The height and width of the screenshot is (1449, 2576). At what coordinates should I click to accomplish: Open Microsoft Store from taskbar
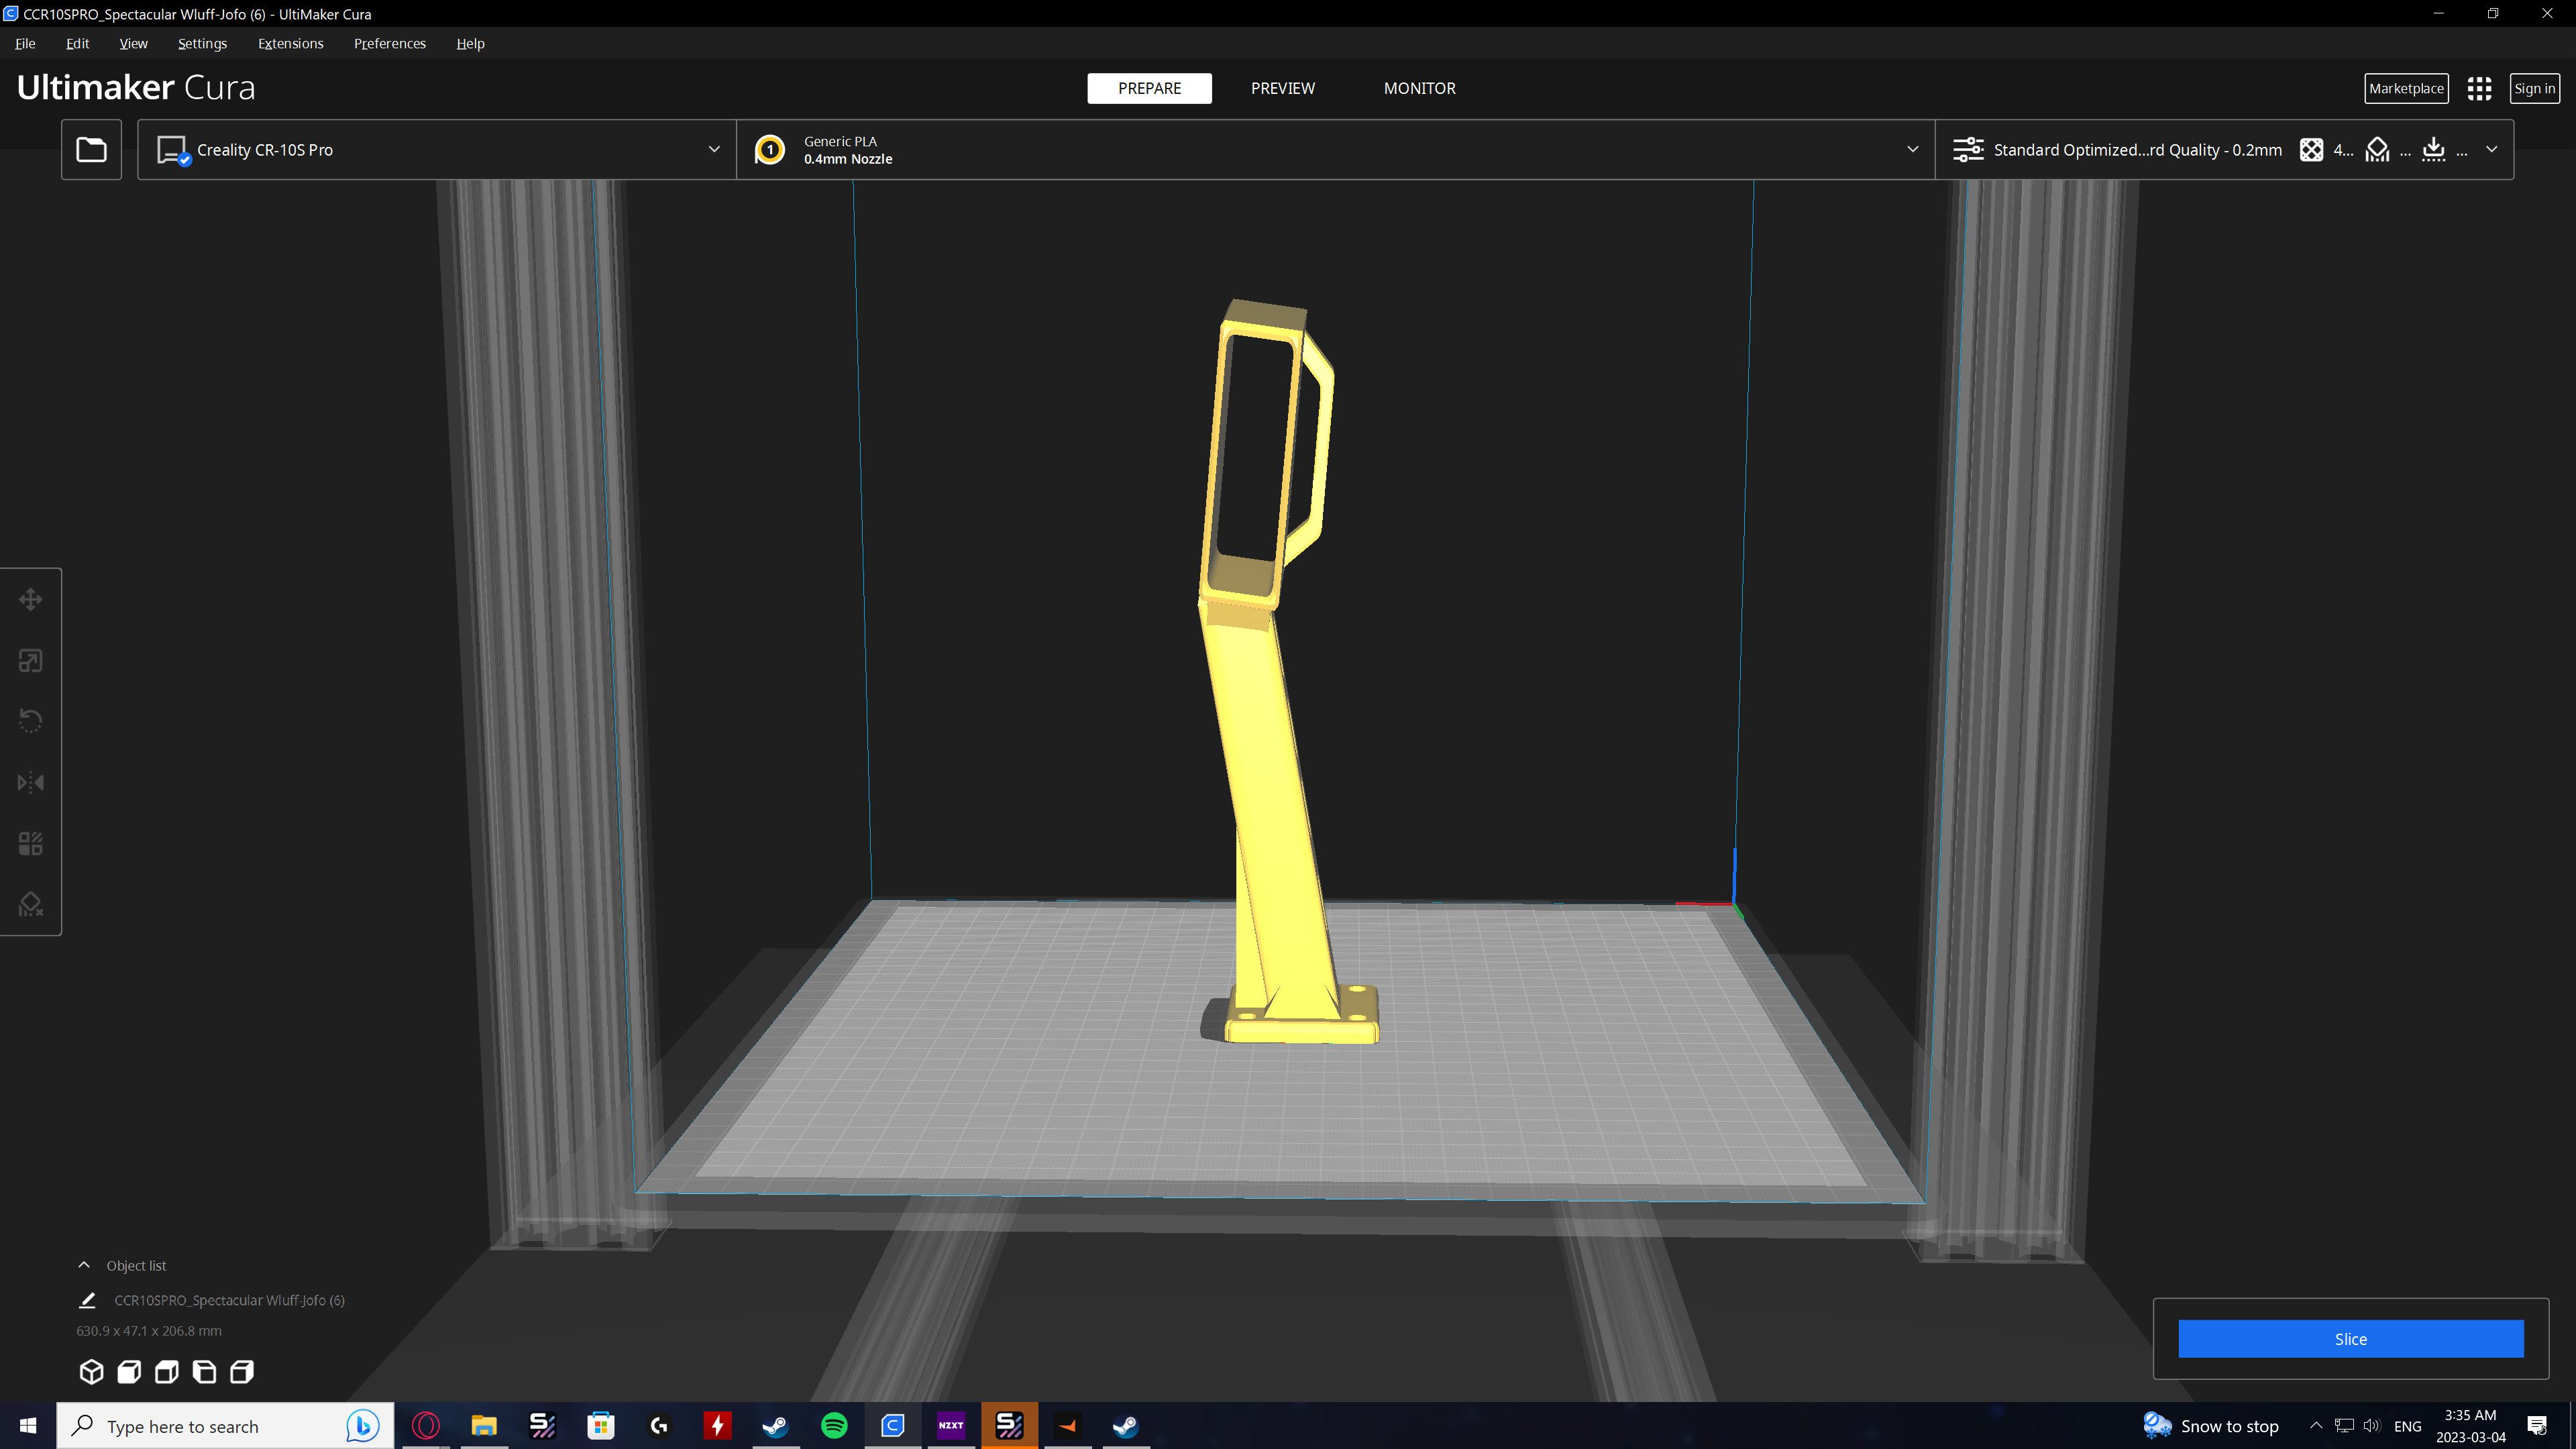601,1426
